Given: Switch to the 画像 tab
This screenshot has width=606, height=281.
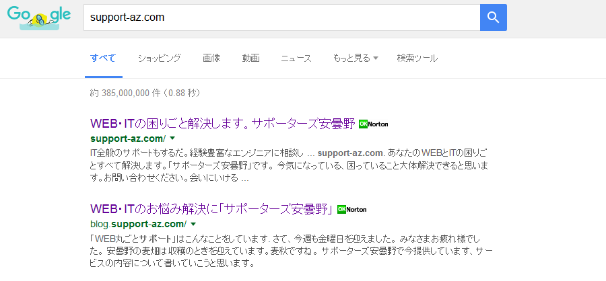Looking at the screenshot, I should click(211, 58).
